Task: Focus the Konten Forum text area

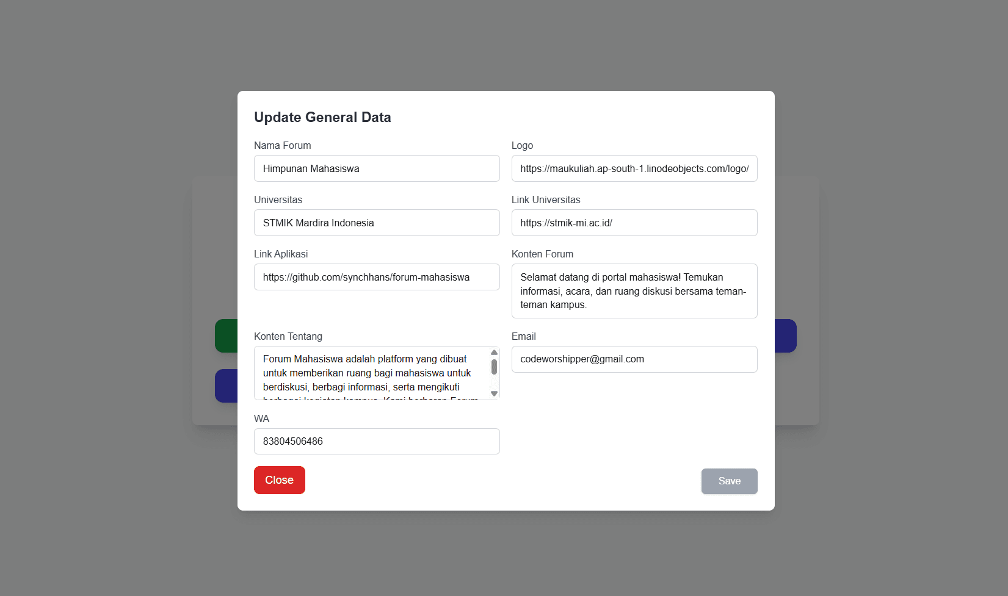Action: 634,291
